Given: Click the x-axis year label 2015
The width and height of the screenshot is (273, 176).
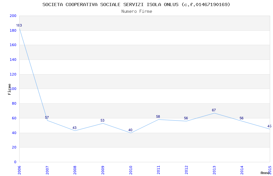Looking at the screenshot, I should coord(270,170).
